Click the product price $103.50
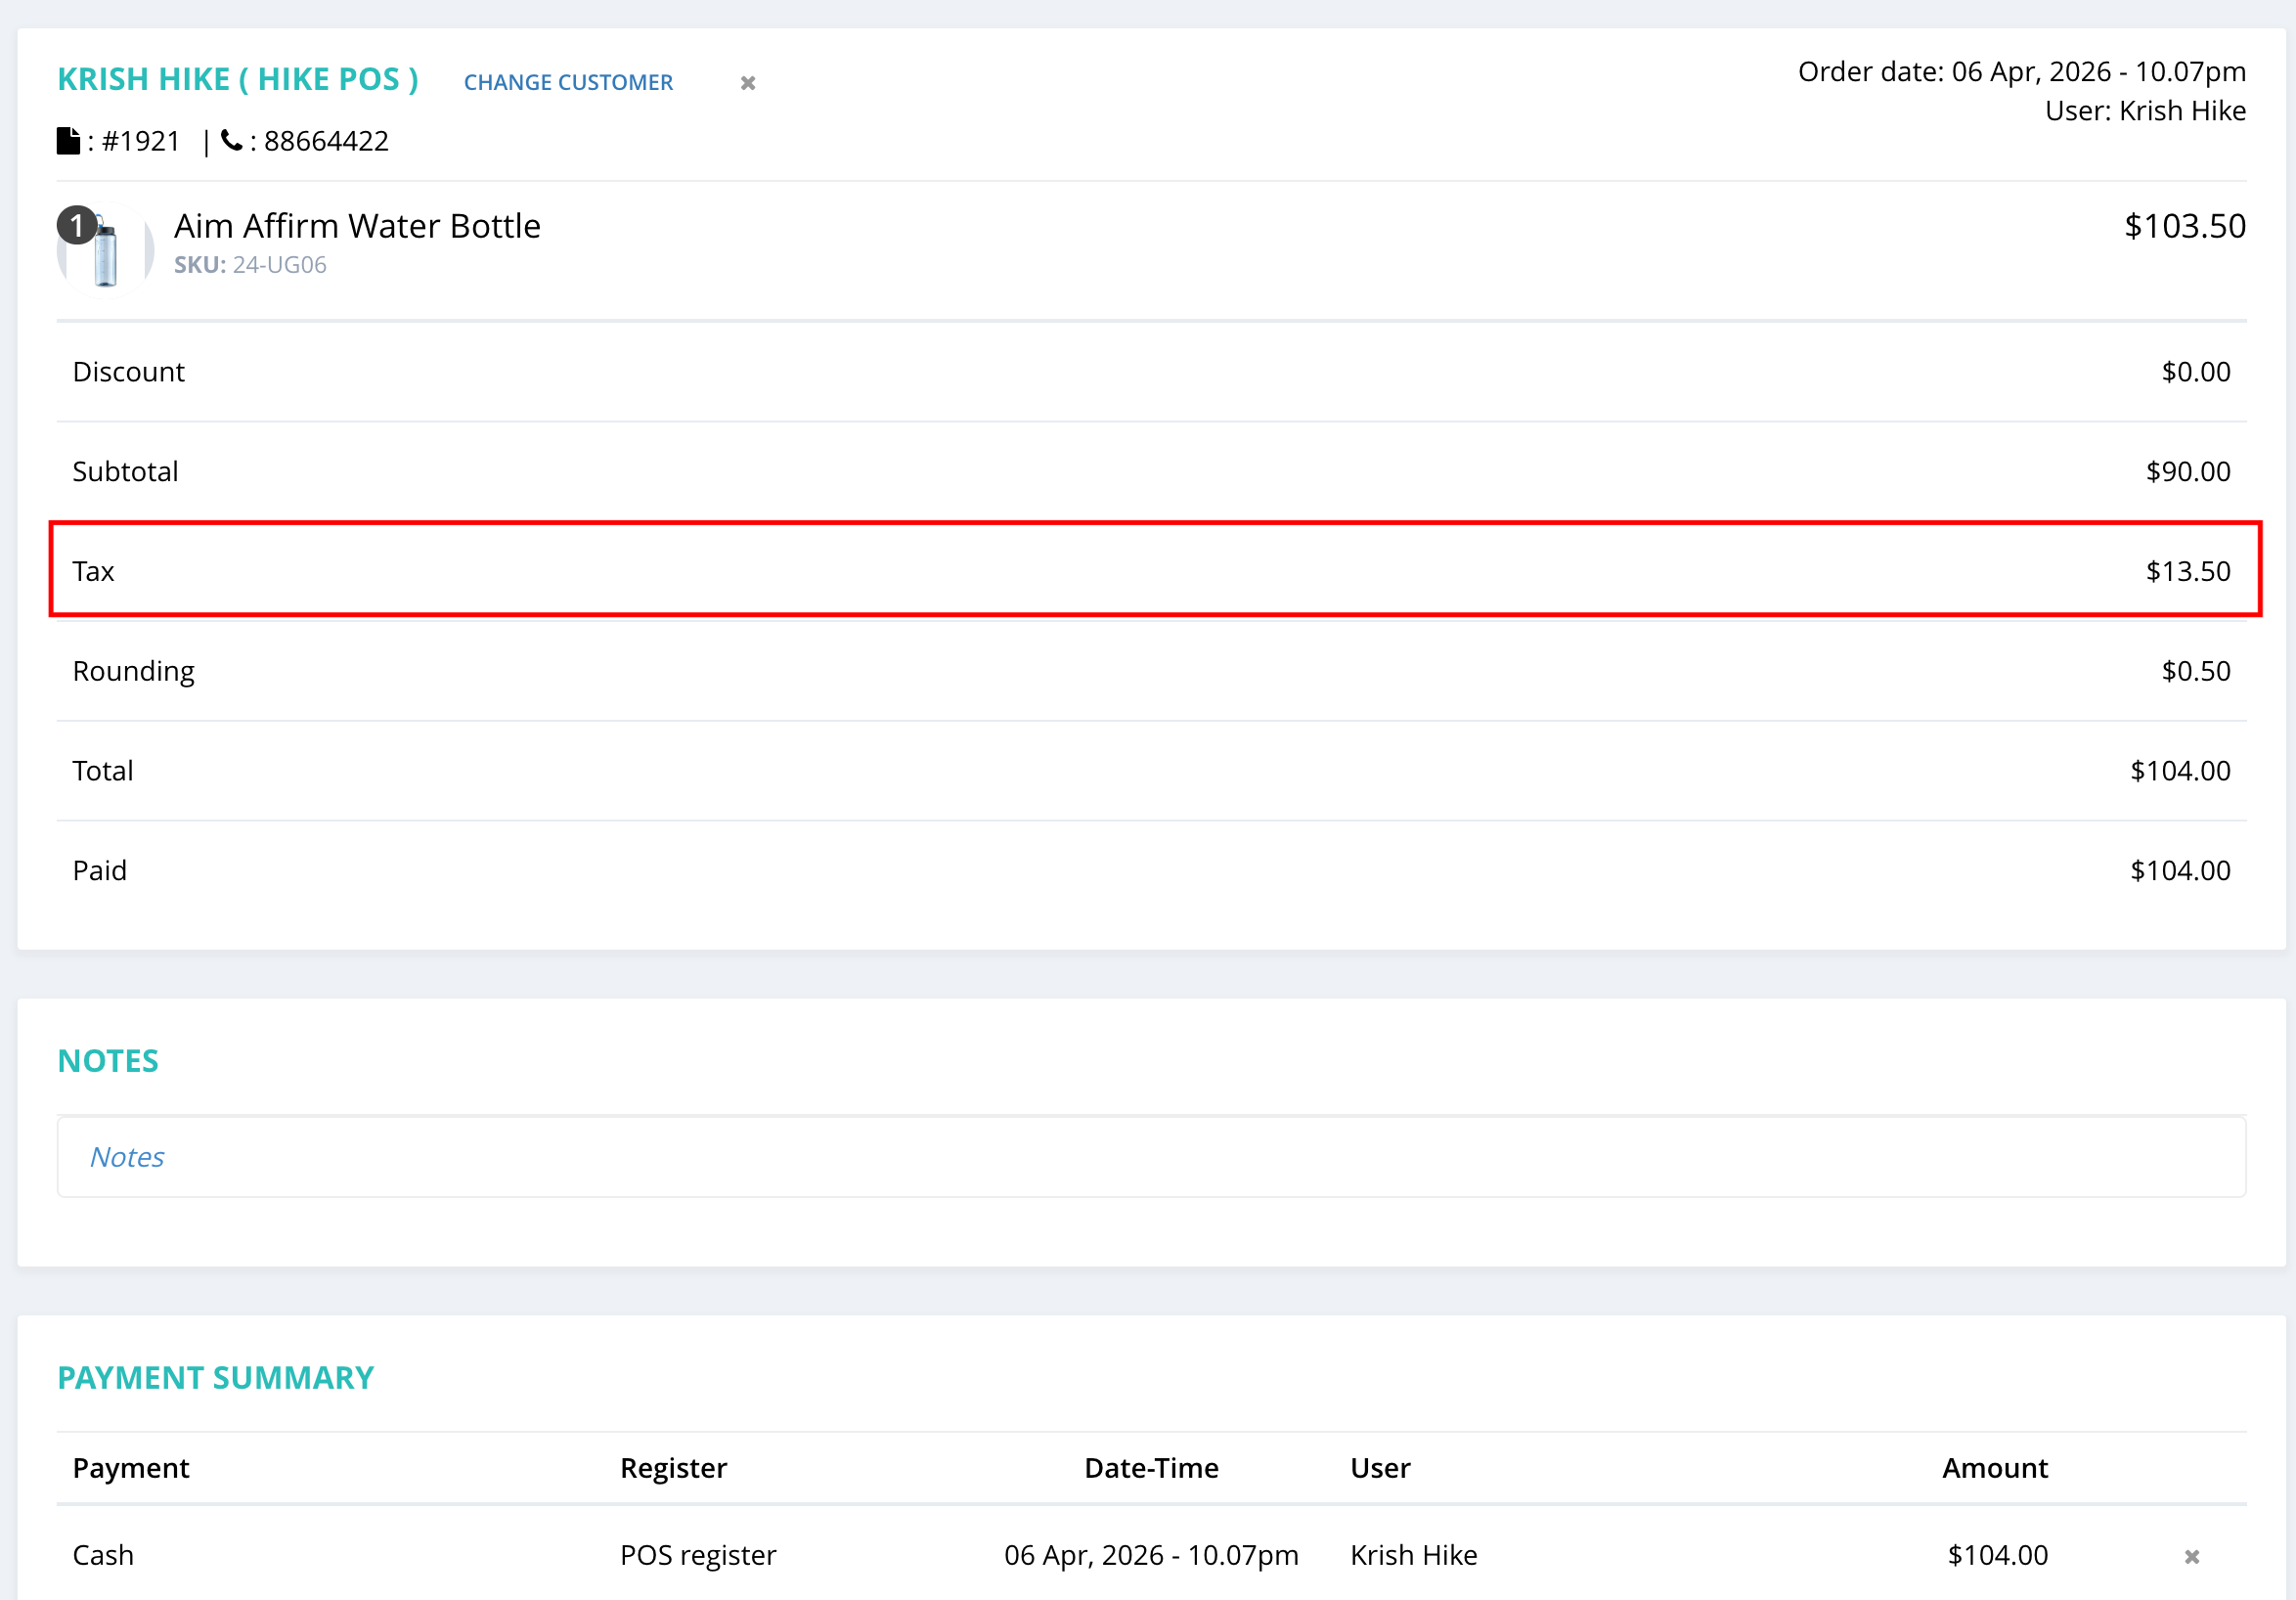 coord(2184,226)
